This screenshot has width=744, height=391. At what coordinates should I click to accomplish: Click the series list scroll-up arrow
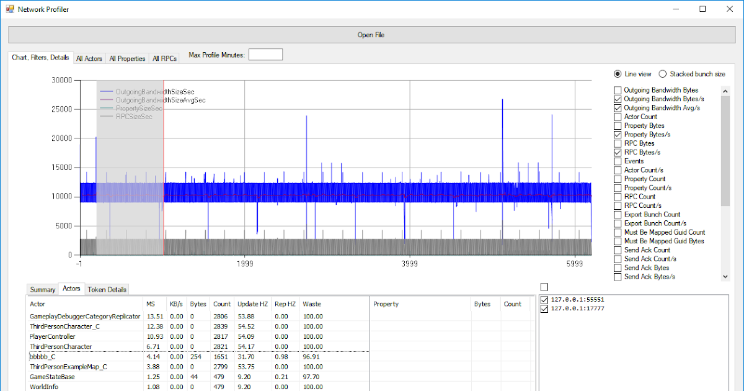(725, 91)
